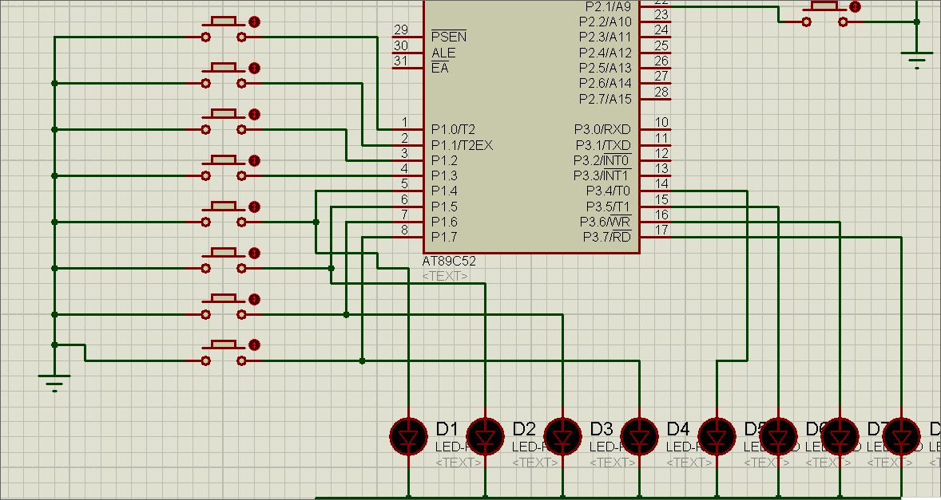Click the P1.0/T2 pin label
Viewport: 941px width, 500px height.
click(453, 129)
